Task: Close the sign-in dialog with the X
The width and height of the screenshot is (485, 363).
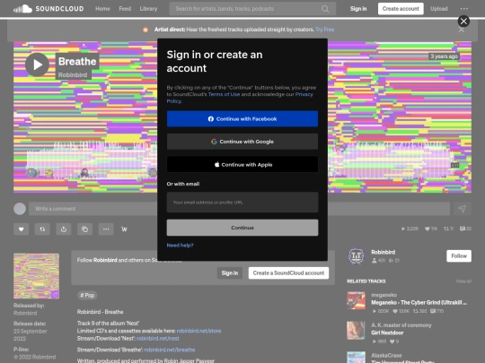Action: pos(463,21)
